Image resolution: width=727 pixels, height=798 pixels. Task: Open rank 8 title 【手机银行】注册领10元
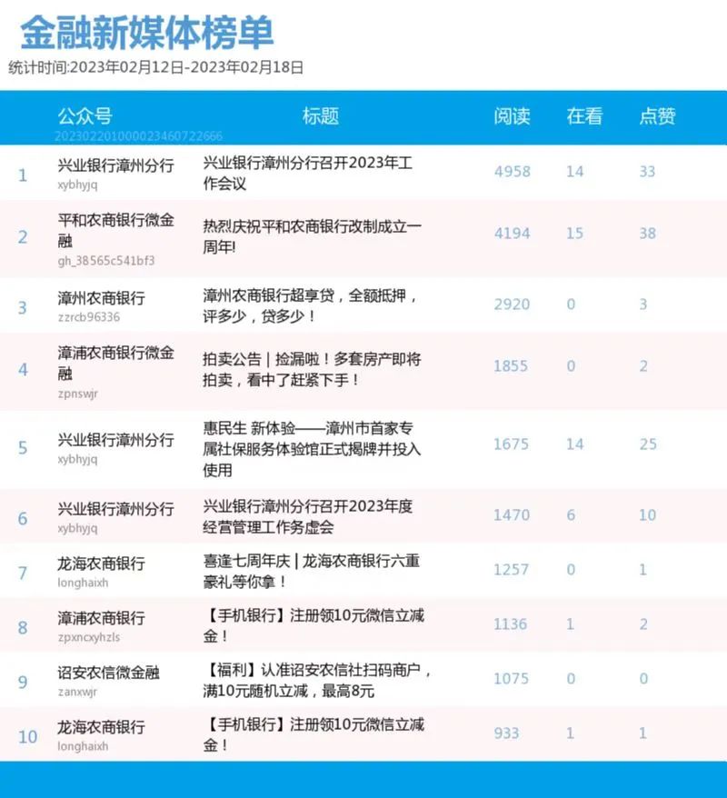click(314, 625)
